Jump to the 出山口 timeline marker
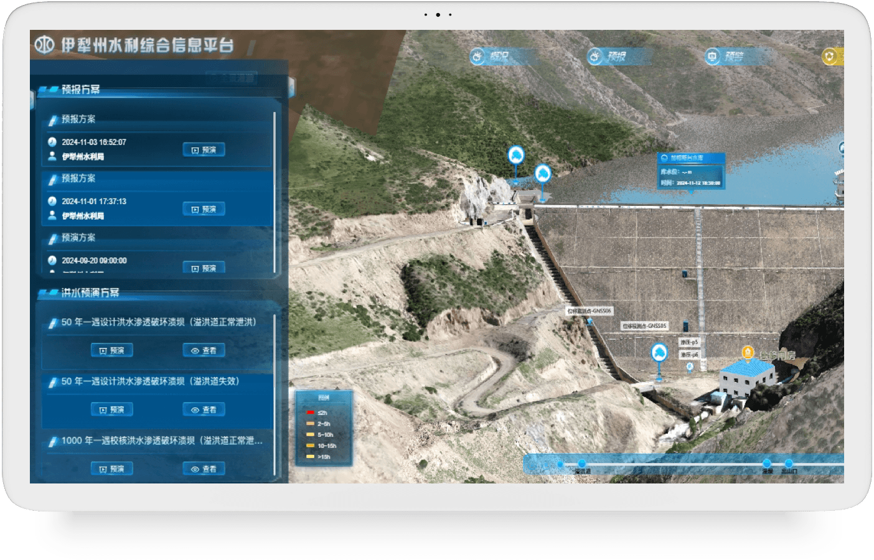This screenshot has height=560, width=874. [789, 464]
